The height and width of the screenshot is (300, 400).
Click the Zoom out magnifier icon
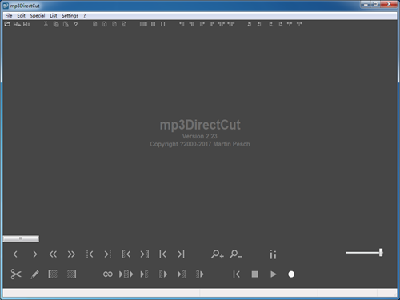click(236, 254)
